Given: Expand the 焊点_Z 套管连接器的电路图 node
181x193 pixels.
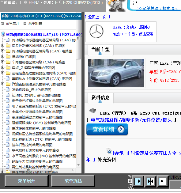Looking at the screenshot, I should pyautogui.click(x=2, y=67).
